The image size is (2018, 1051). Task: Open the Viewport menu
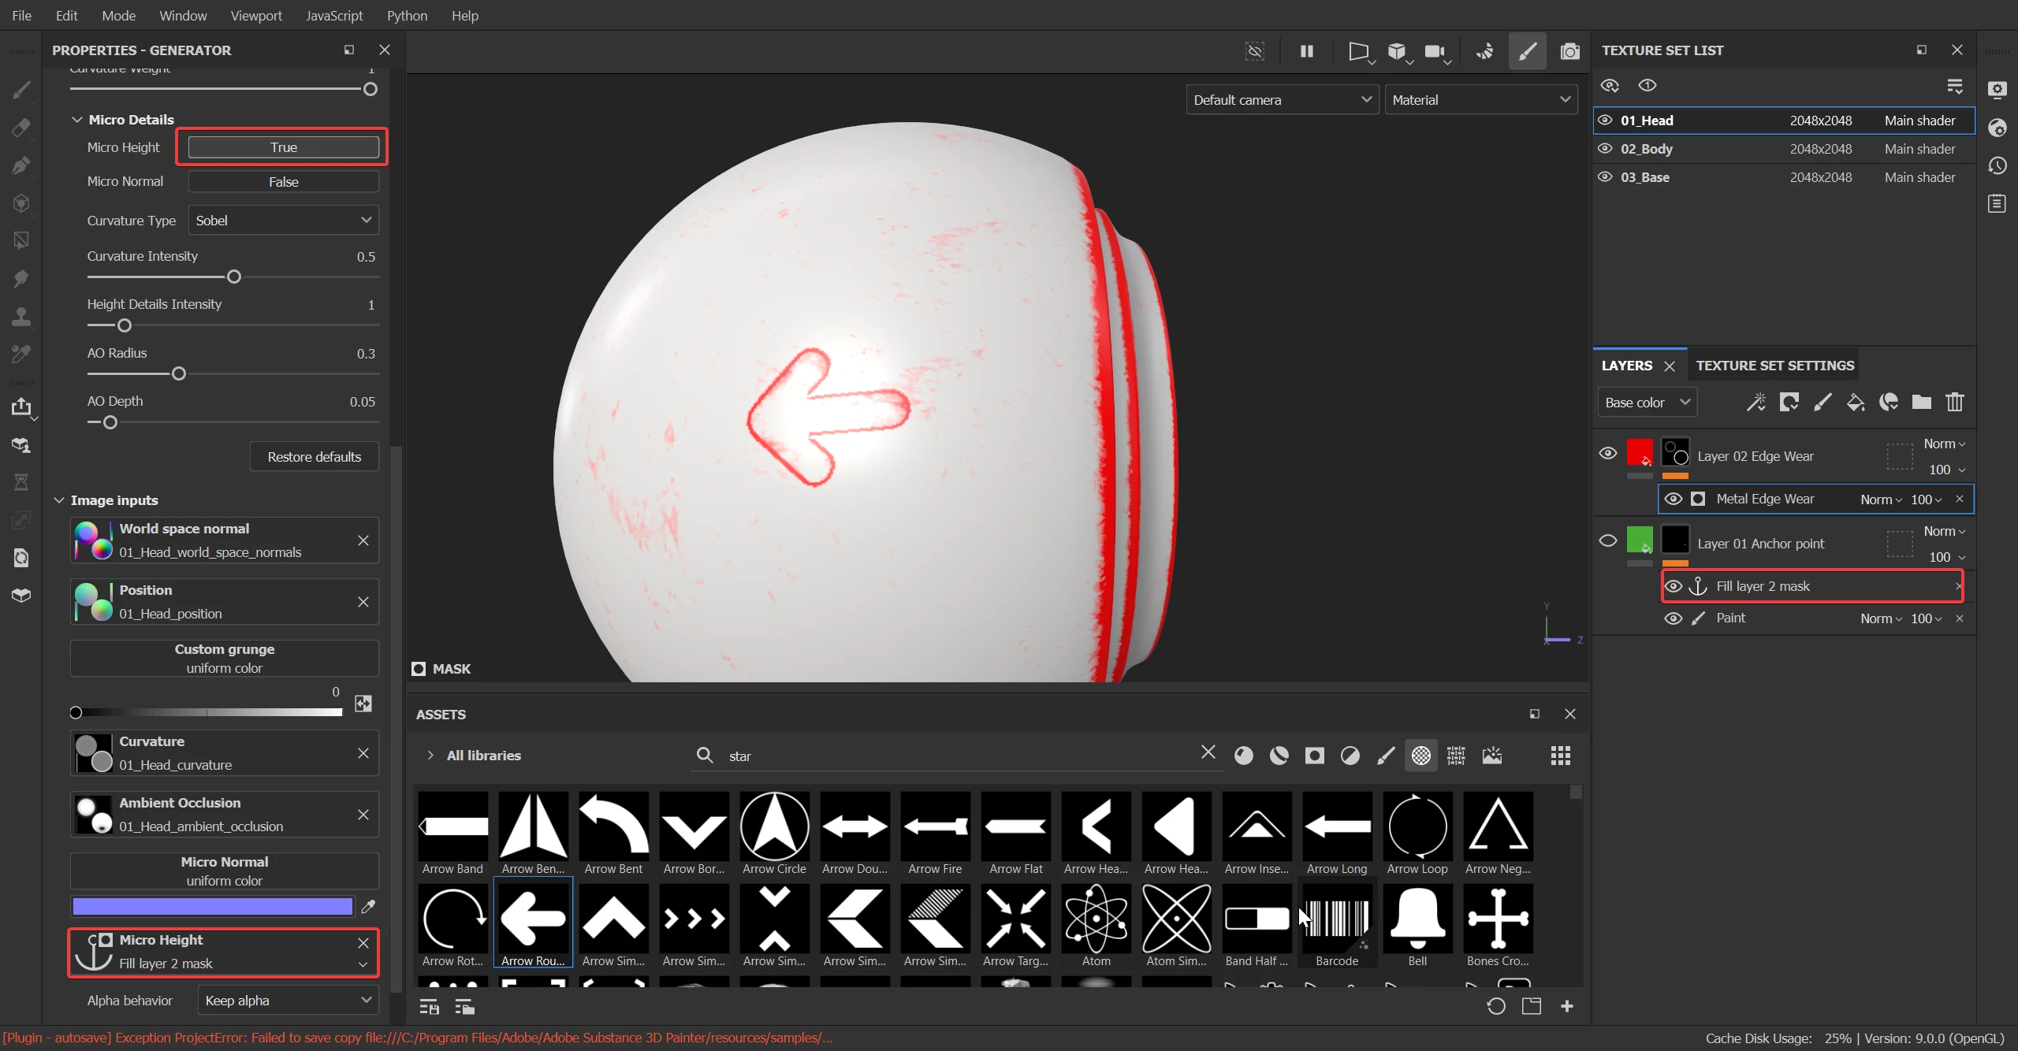[255, 16]
